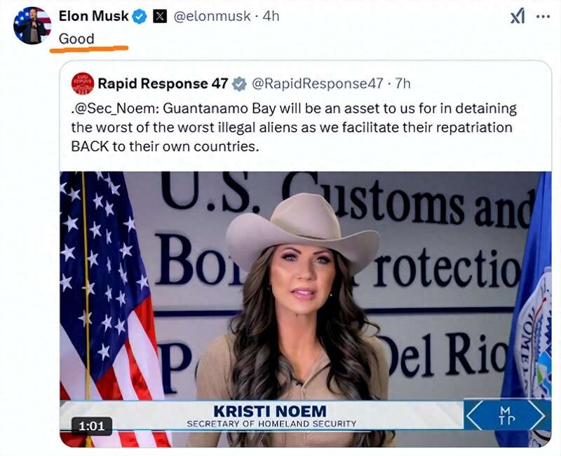Screen dimensions: 561x456
Task: Click the 7h quoted post timestamp
Action: [x=403, y=83]
